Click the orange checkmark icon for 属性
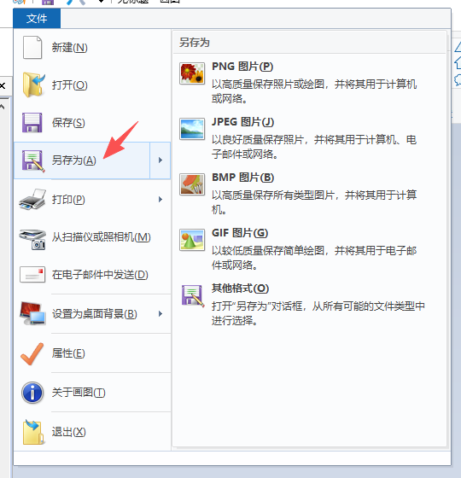Screen dimensions: 461x478 (32, 353)
